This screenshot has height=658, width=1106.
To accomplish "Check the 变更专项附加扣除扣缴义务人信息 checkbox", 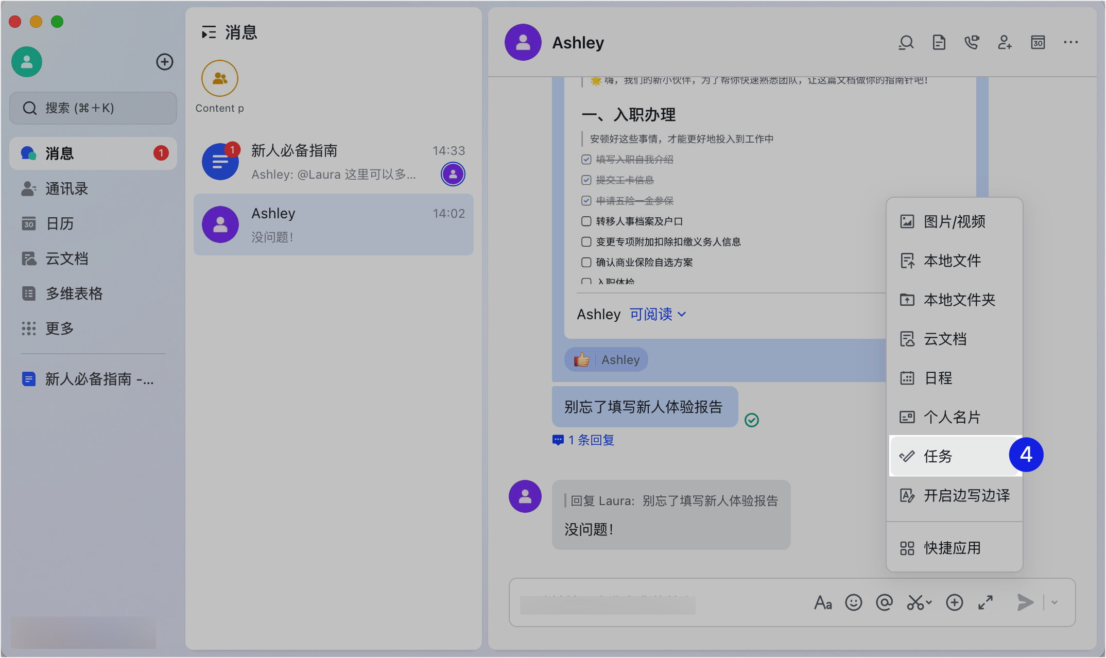I will pyautogui.click(x=586, y=242).
